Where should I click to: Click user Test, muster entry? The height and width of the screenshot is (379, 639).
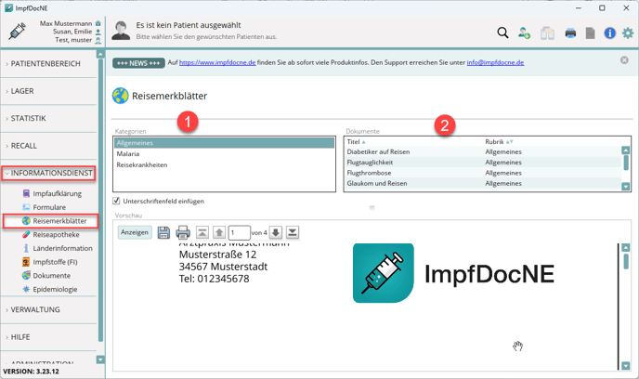(x=78, y=40)
